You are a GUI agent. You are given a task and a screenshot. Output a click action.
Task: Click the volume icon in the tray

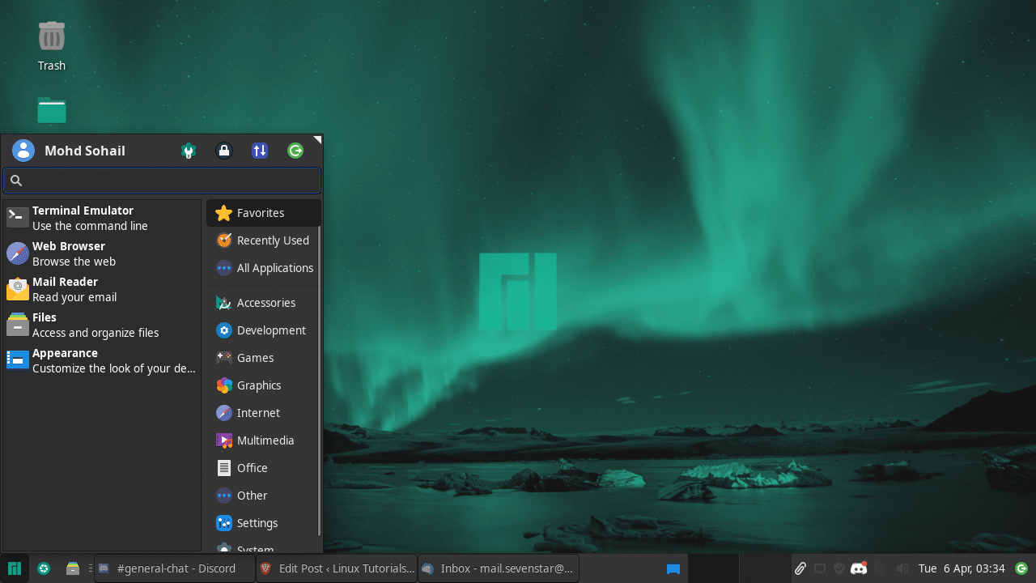[x=902, y=568]
